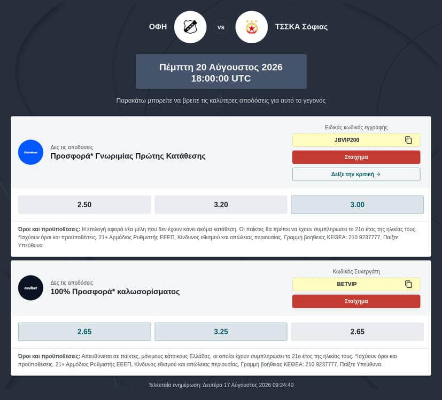The width and height of the screenshot is (442, 400).
Task: Click the match date and time banner
Action: click(x=221, y=72)
